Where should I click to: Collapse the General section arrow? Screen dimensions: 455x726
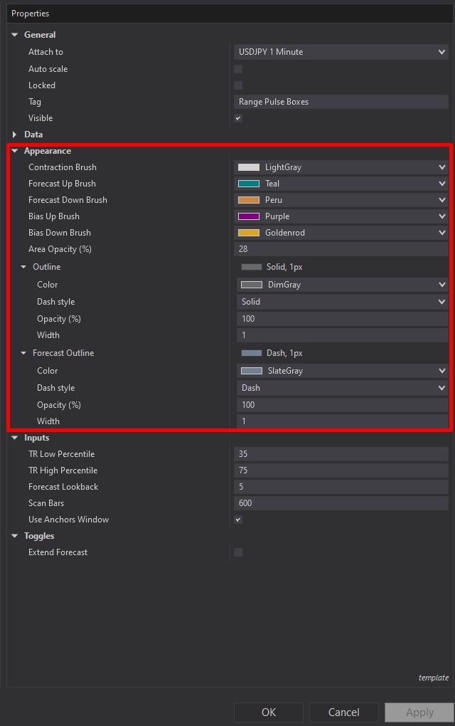[x=15, y=35]
